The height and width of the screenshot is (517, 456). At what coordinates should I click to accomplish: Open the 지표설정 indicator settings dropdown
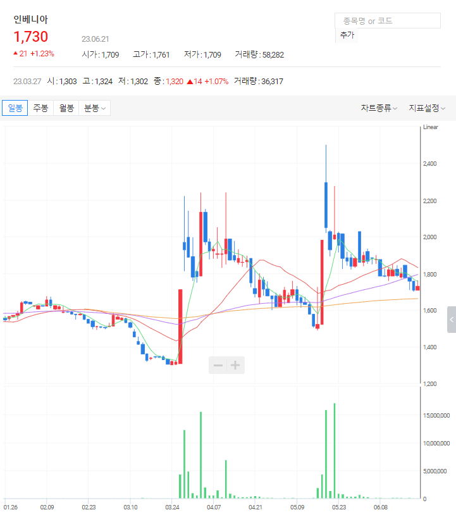click(427, 108)
